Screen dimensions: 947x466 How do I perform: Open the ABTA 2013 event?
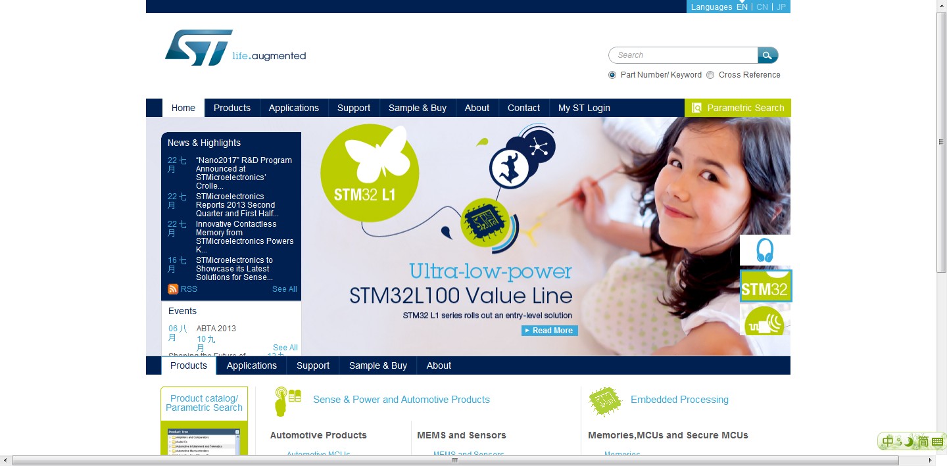(216, 329)
